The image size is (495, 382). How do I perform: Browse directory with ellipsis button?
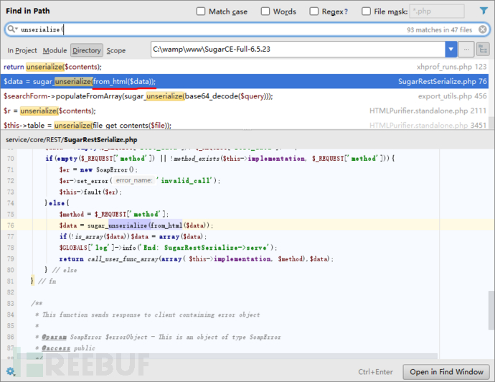click(466, 50)
